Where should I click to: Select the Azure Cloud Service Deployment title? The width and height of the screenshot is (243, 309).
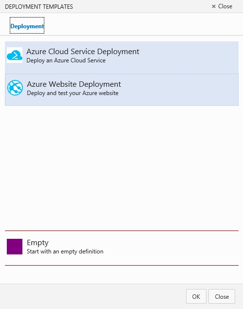coord(83,52)
